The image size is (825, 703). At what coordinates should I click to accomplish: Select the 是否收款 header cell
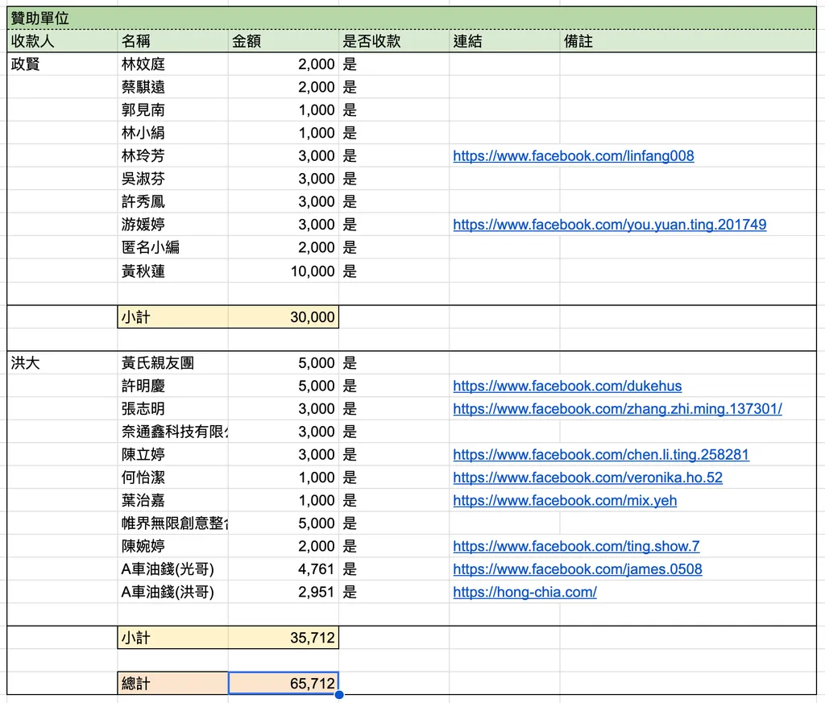click(393, 41)
